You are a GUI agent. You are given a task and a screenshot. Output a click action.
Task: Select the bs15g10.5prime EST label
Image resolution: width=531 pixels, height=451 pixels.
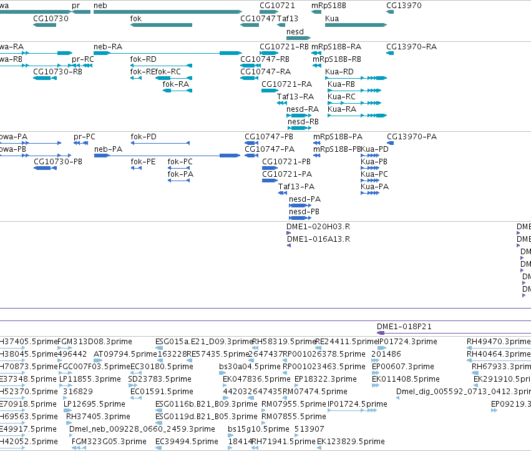pos(259,429)
